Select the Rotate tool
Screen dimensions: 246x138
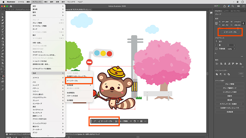[2, 35]
